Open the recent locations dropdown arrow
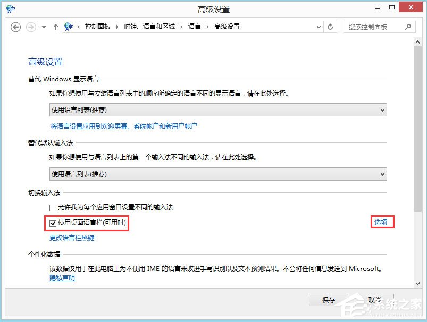 [43, 27]
